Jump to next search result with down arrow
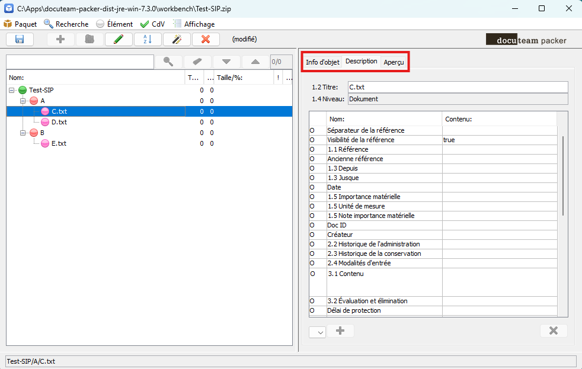Viewport: 582px width, 369px height. pos(226,61)
